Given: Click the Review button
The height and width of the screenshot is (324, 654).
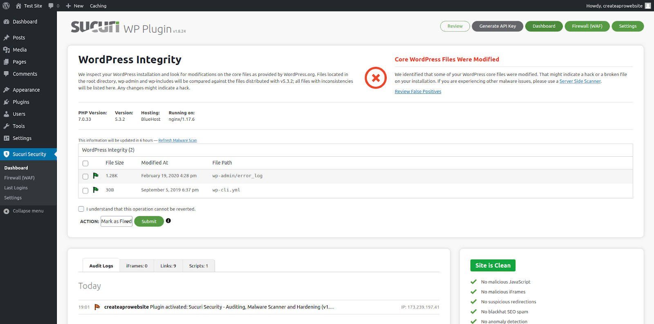Looking at the screenshot, I should 455,26.
